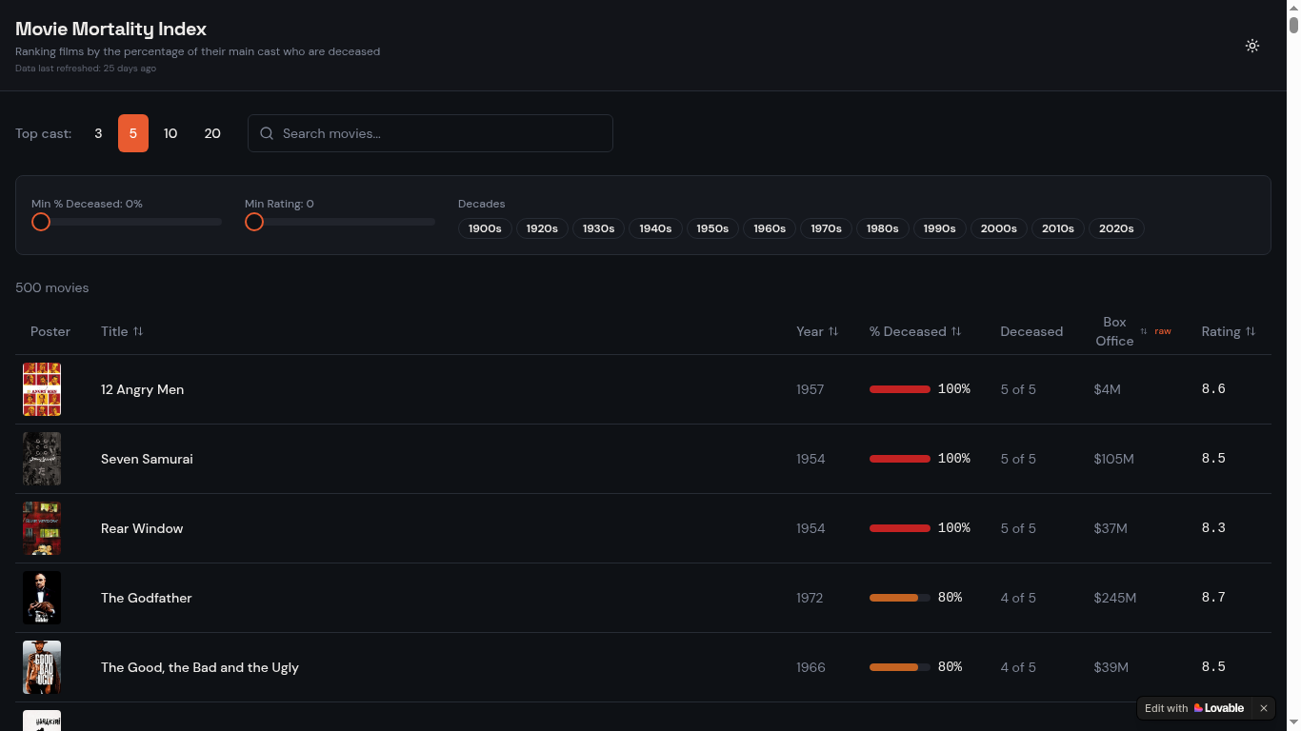Screen dimensions: 1301x731
Task: Toggle the 1900s decade filter
Action: [x=485, y=228]
